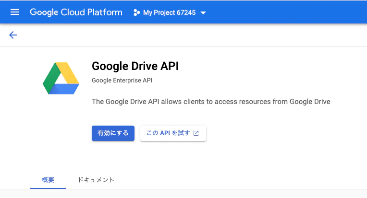
Task: Click external link icon on API try button
Action: coord(196,133)
